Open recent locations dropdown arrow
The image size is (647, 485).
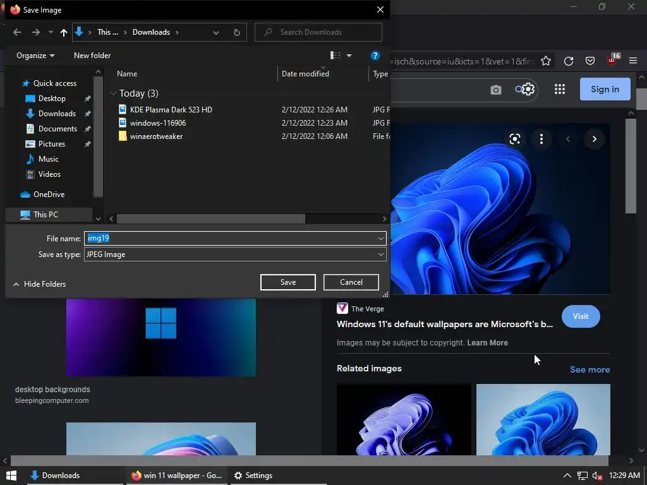51,32
